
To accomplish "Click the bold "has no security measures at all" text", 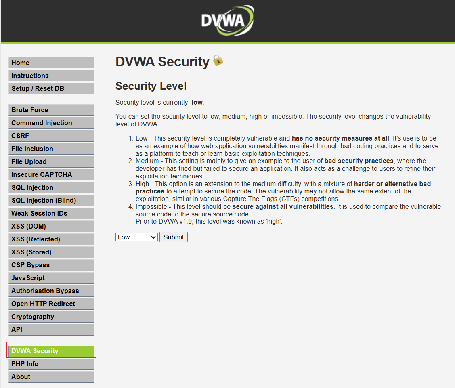I will 340,138.
